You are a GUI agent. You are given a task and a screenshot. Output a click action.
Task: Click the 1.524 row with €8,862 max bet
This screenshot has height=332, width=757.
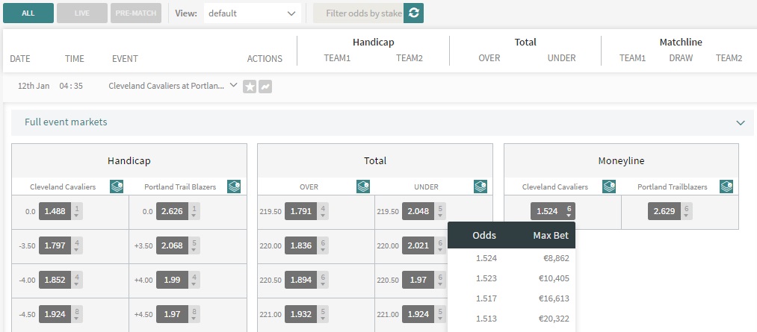(x=511, y=258)
